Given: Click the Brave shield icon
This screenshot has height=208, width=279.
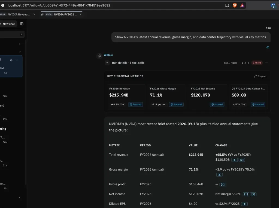Looking at the screenshot, I should [x=235, y=5].
